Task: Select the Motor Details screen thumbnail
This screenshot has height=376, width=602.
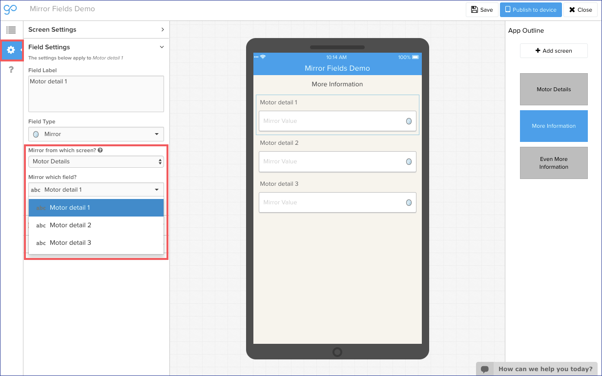Action: click(x=554, y=89)
